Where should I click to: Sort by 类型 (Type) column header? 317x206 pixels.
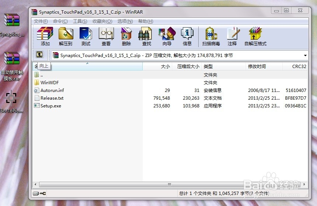[224, 66]
